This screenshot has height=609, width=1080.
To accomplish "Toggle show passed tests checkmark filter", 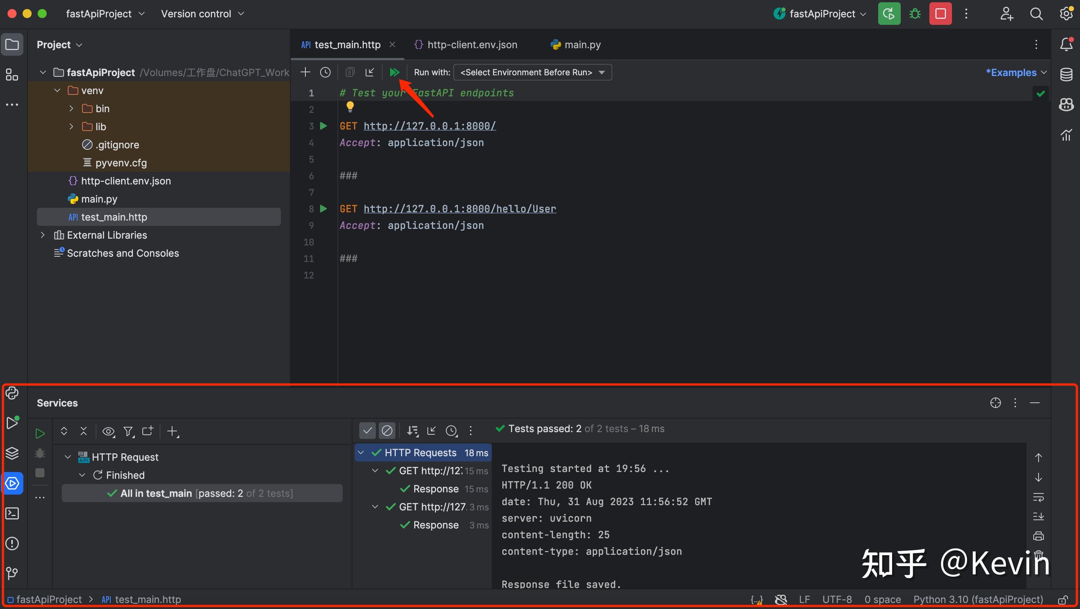I will point(367,430).
